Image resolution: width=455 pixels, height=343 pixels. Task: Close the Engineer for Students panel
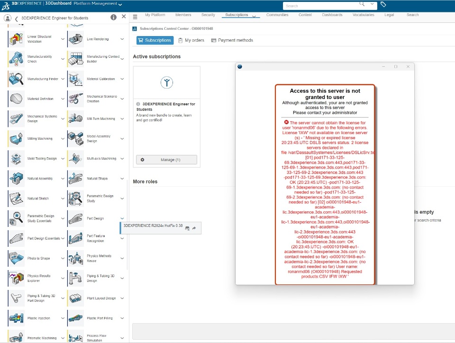(124, 17)
